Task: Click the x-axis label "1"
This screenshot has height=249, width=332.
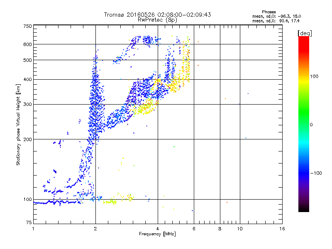Action: coord(33,229)
